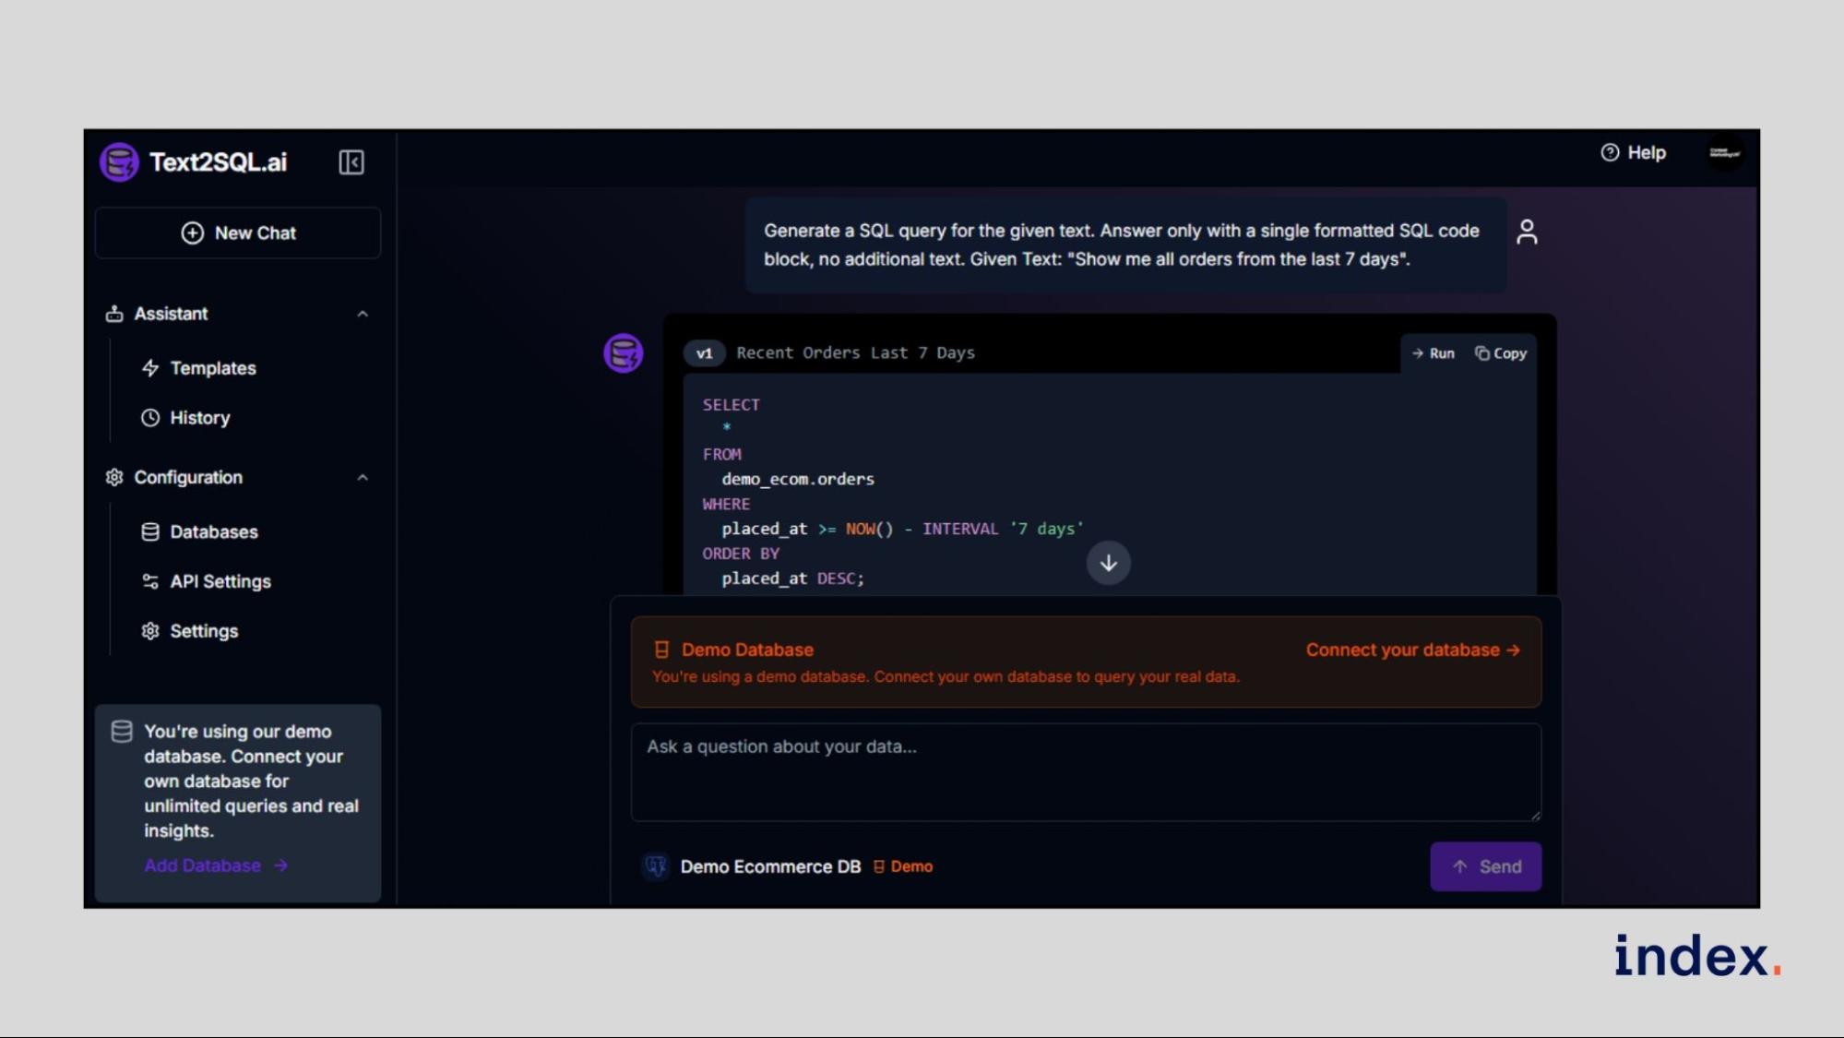Open Demo Ecommerce DB selector
This screenshot has height=1038, width=1844.
pos(769,866)
